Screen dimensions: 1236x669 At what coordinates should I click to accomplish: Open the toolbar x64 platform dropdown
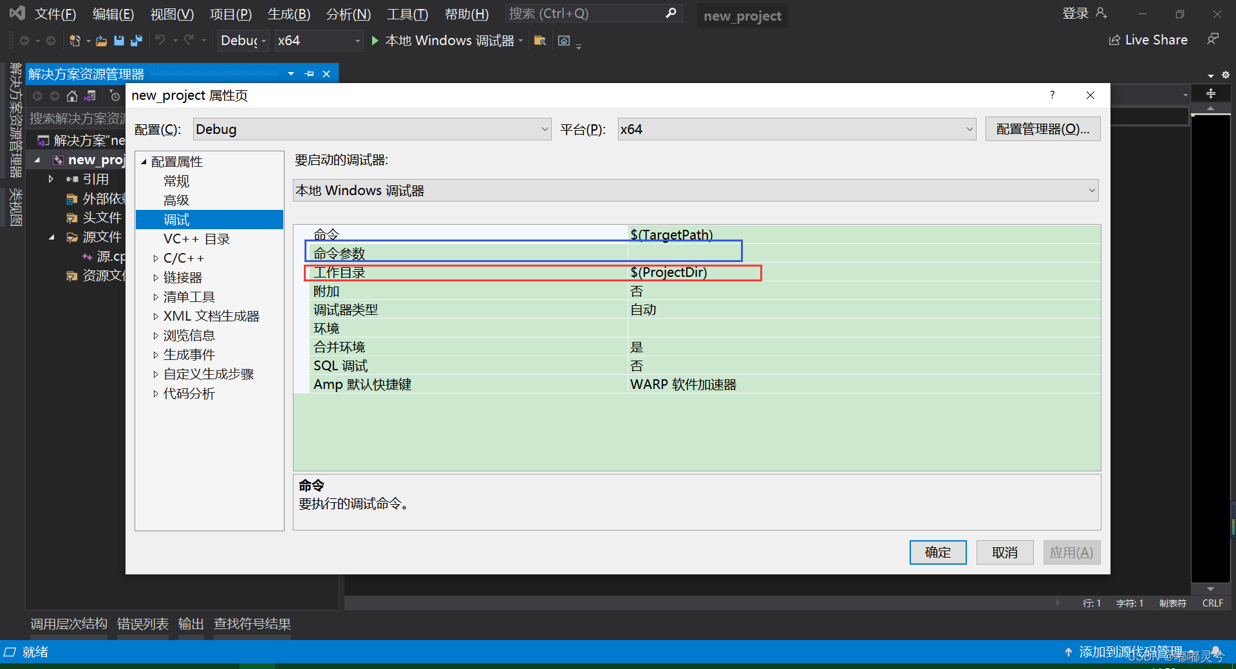[319, 41]
